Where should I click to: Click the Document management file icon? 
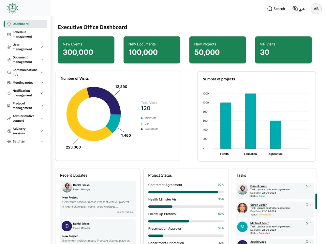click(x=9, y=60)
